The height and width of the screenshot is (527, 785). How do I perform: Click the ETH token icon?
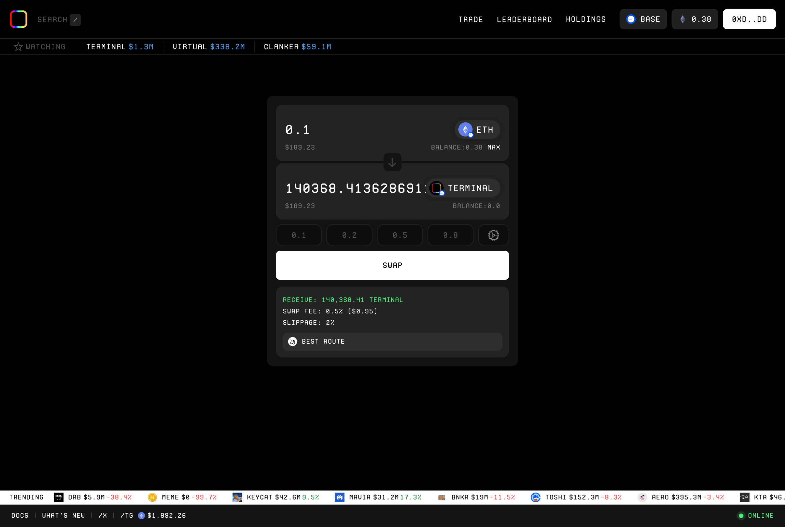(465, 130)
